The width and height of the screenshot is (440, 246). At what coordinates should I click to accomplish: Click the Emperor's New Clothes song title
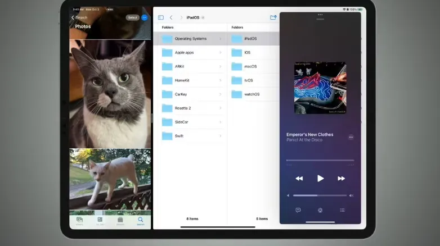tap(310, 134)
